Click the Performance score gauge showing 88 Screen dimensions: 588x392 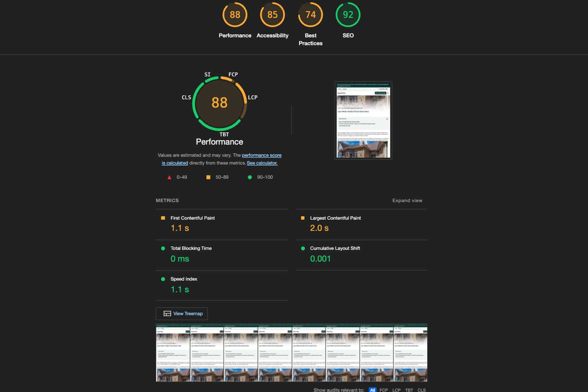[x=235, y=15]
